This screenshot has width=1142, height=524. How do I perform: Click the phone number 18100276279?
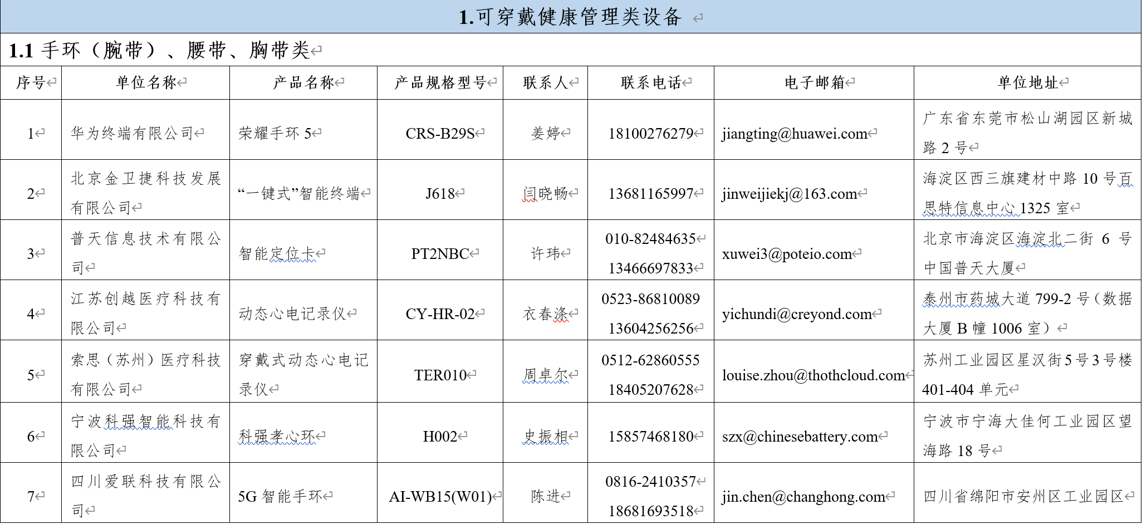(651, 134)
